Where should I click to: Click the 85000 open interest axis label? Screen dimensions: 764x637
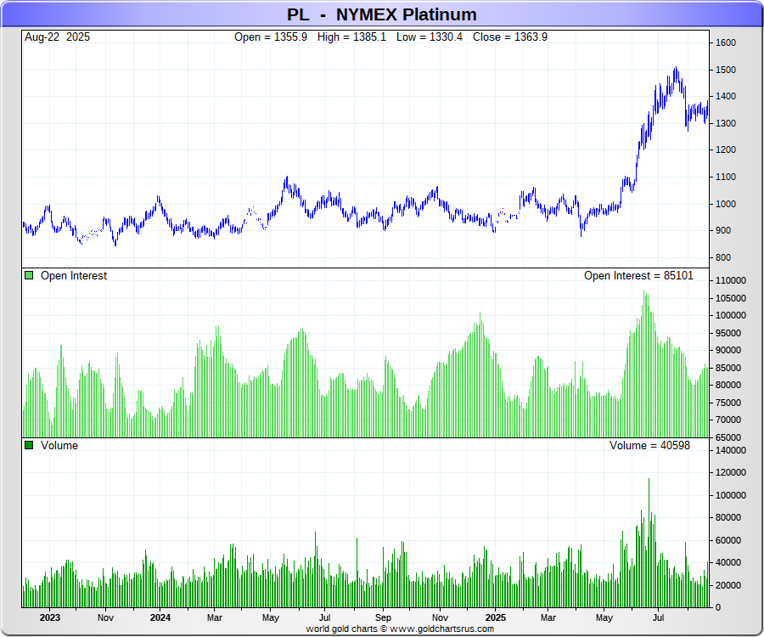coord(728,368)
